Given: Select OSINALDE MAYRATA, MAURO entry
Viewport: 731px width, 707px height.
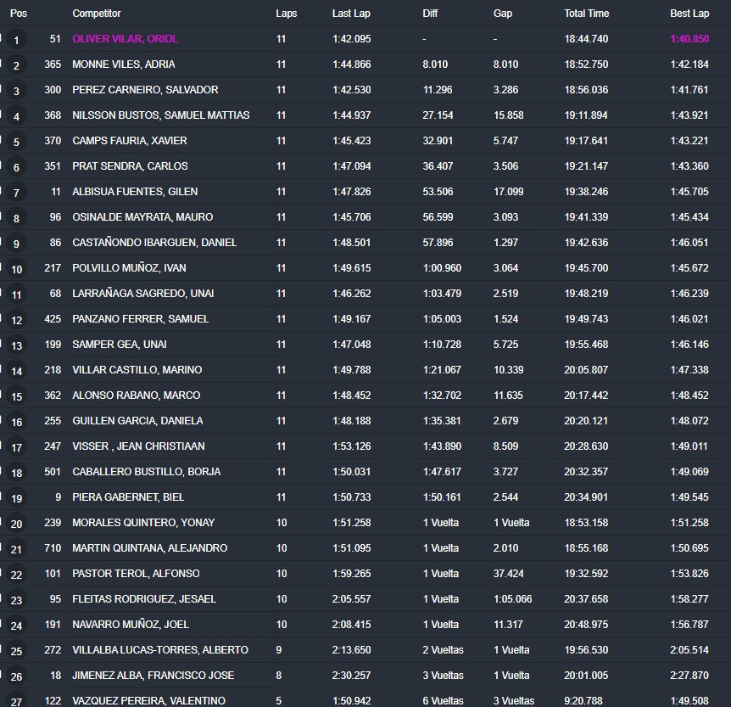Looking at the screenshot, I should (142, 216).
